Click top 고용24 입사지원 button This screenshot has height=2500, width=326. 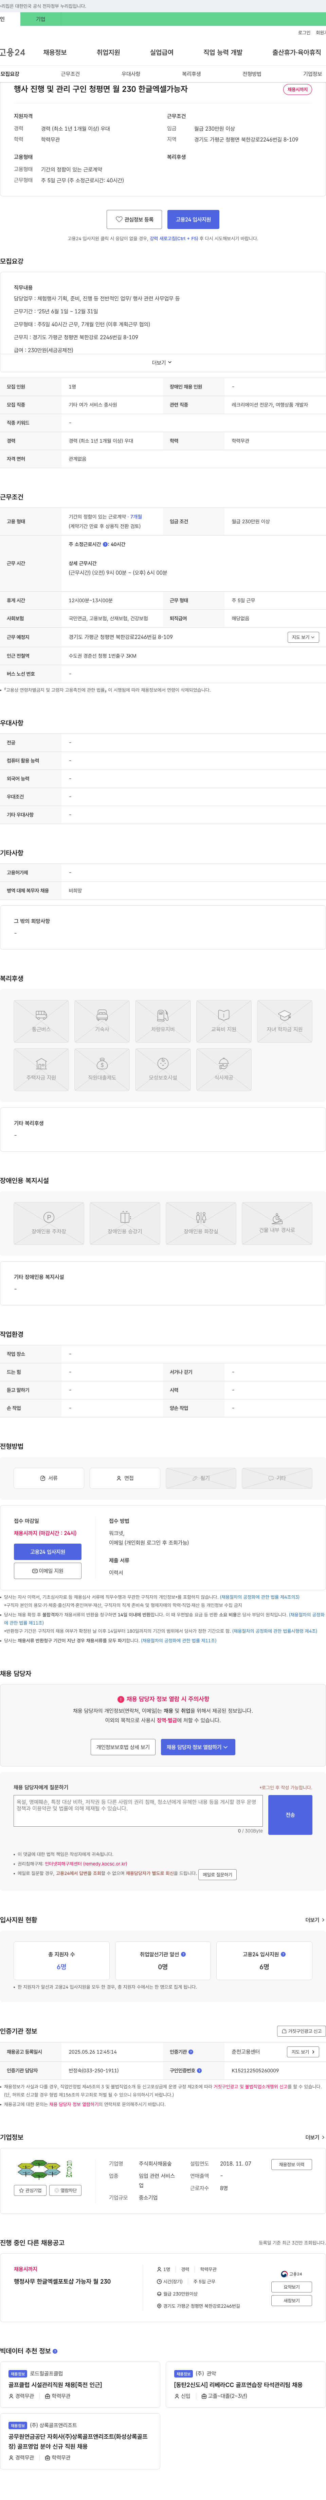tap(194, 219)
